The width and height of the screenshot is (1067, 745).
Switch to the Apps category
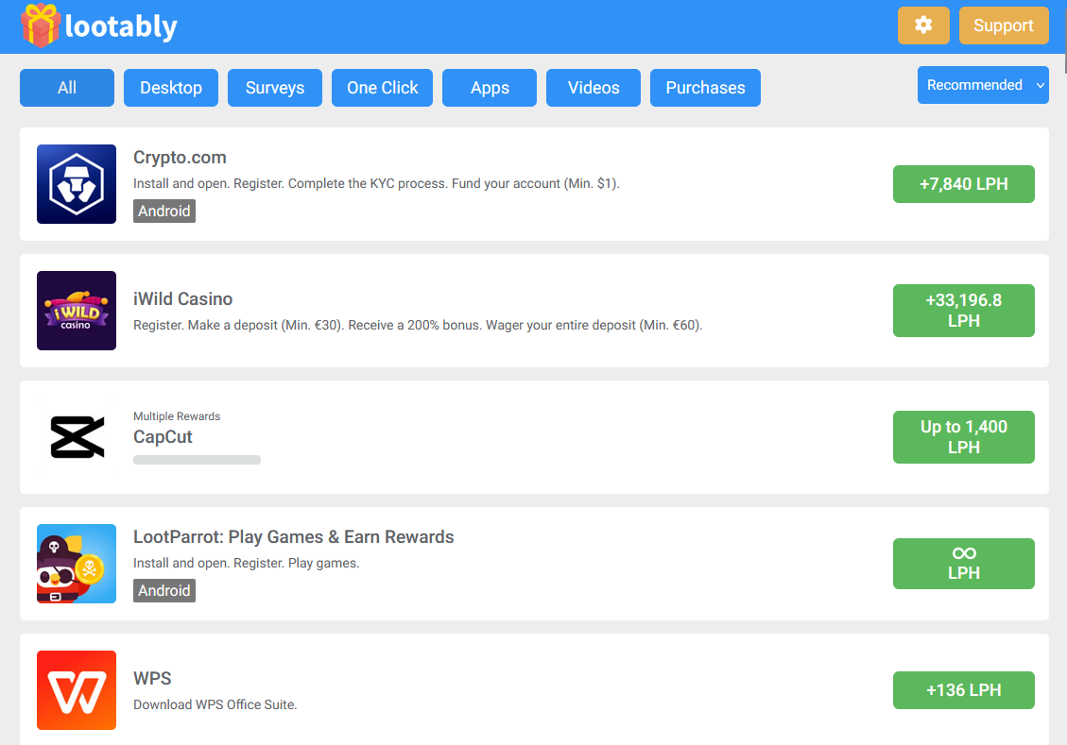490,88
